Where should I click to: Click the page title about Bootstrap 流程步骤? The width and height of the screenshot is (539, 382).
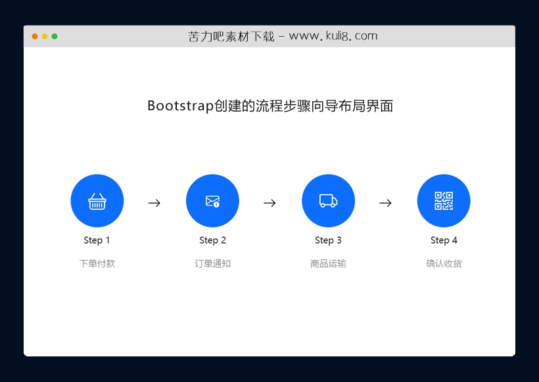pyautogui.click(x=271, y=106)
